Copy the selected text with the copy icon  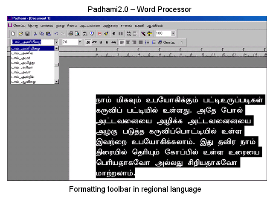pyautogui.click(x=42, y=33)
